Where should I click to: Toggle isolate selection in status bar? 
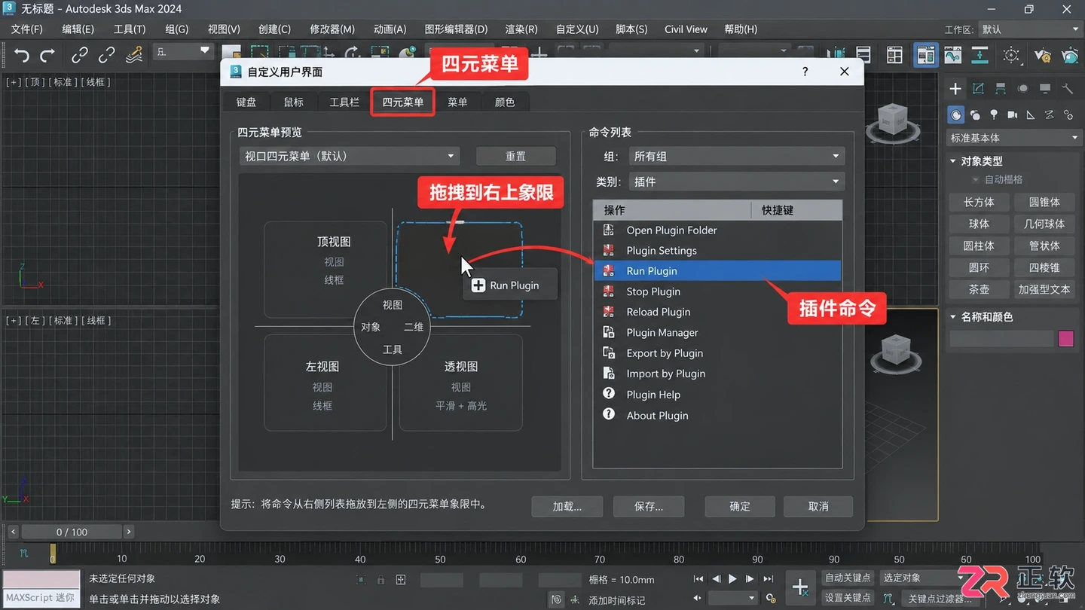pyautogui.click(x=362, y=580)
